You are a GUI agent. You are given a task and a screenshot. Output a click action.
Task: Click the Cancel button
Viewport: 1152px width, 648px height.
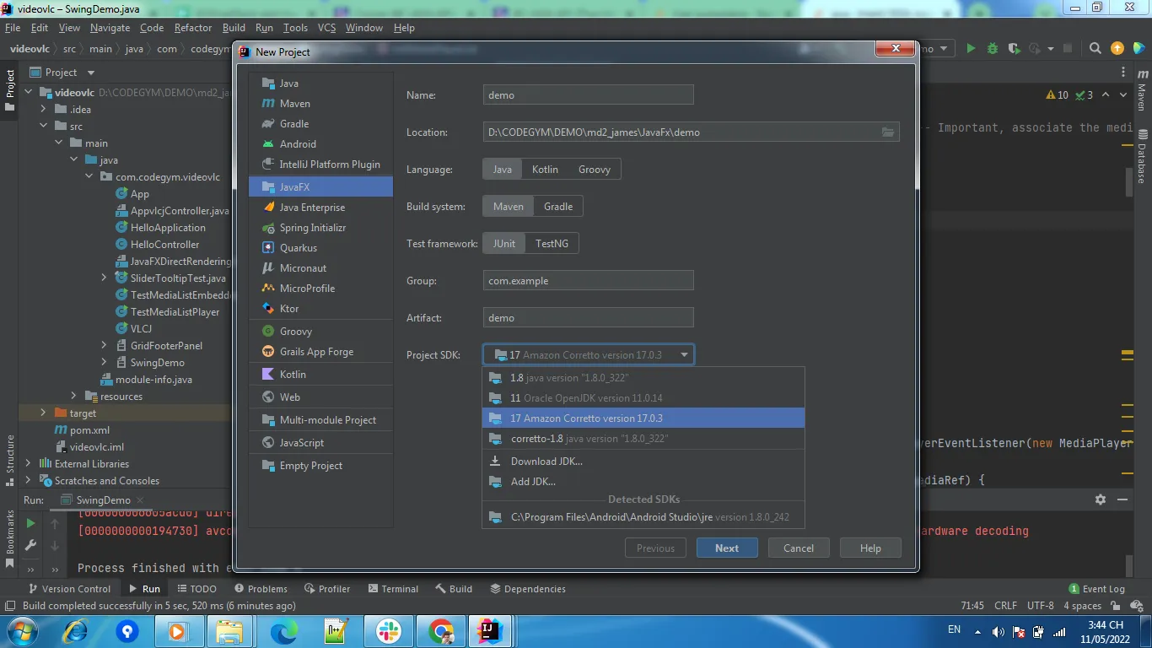[799, 548]
